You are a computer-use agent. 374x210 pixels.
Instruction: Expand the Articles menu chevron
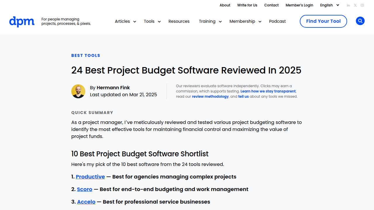coord(135,22)
